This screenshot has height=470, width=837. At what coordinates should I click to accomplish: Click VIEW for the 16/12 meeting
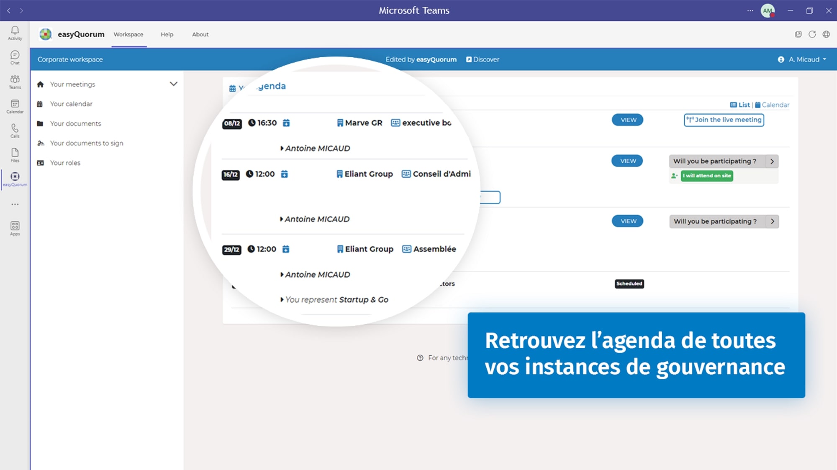point(627,161)
